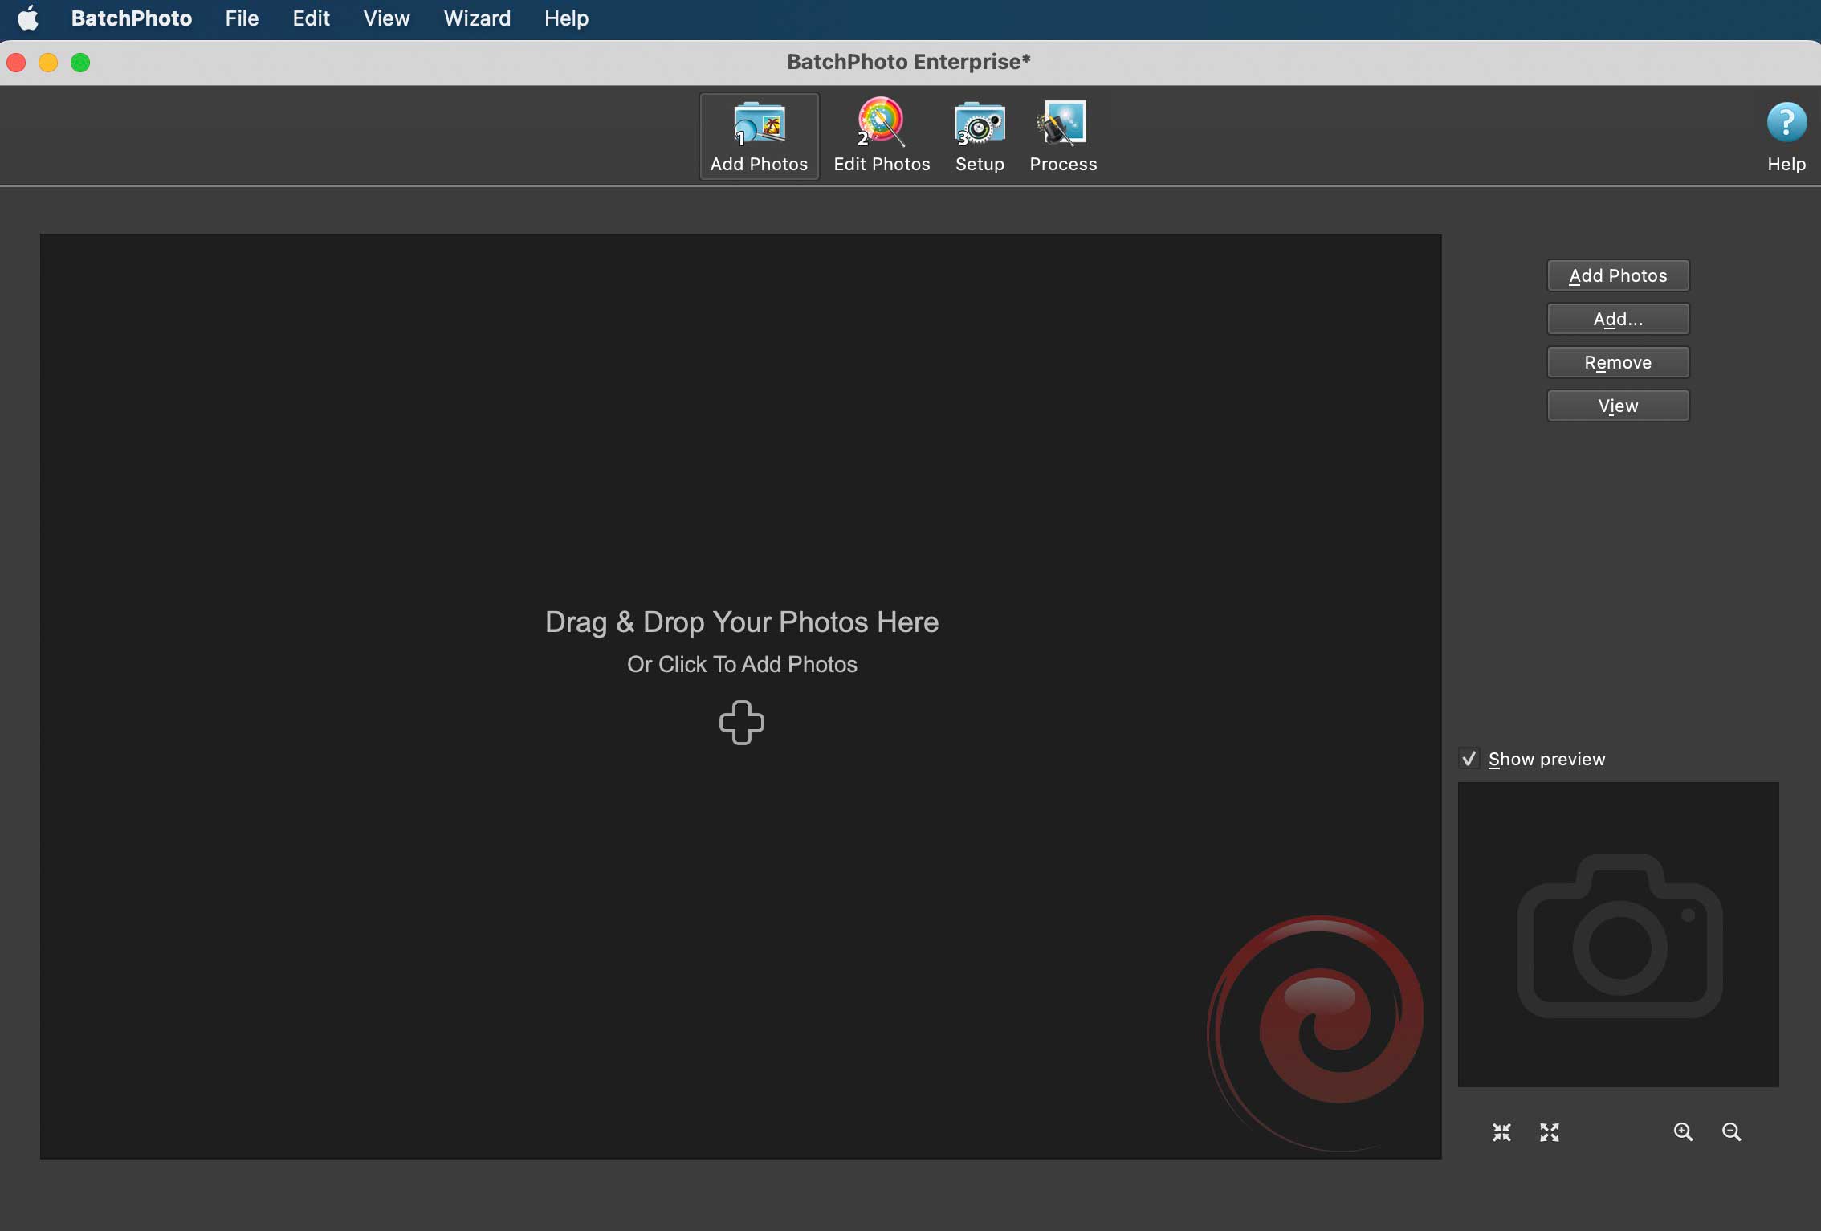Click the Add Photos side button
1821x1231 pixels.
pos(1619,275)
